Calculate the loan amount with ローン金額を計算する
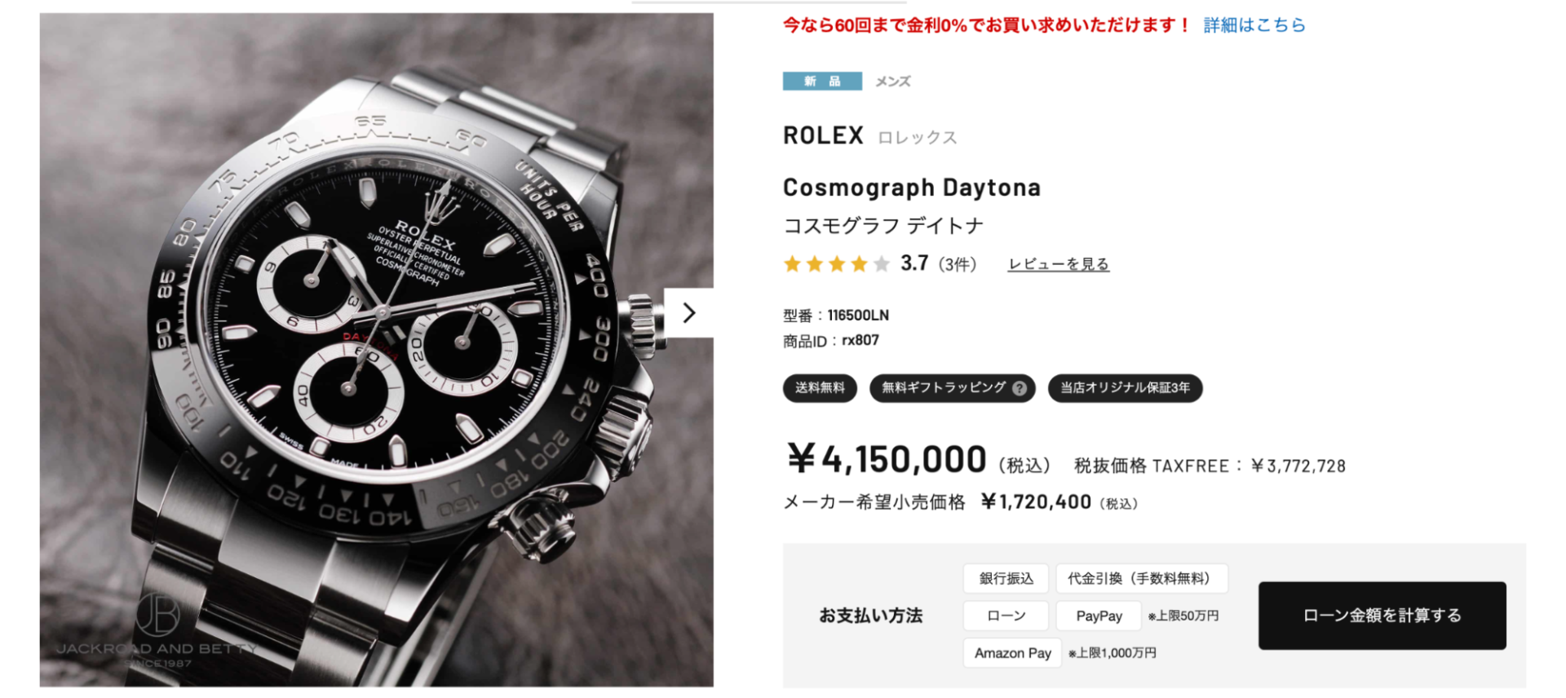Viewport: 1566px width, 698px height. pyautogui.click(x=1382, y=616)
